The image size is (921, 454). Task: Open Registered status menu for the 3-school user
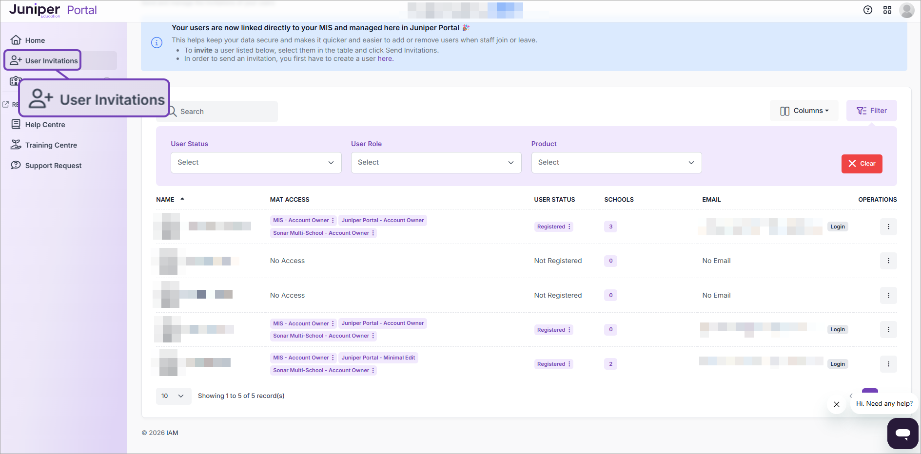(x=569, y=227)
